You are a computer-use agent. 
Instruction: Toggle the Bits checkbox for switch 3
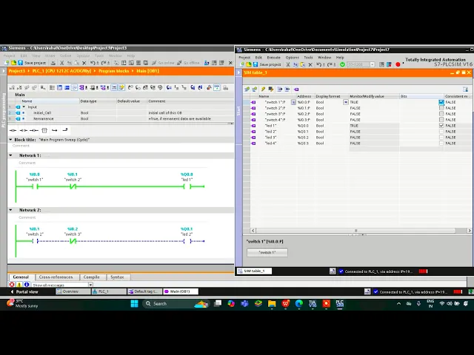[441, 114]
